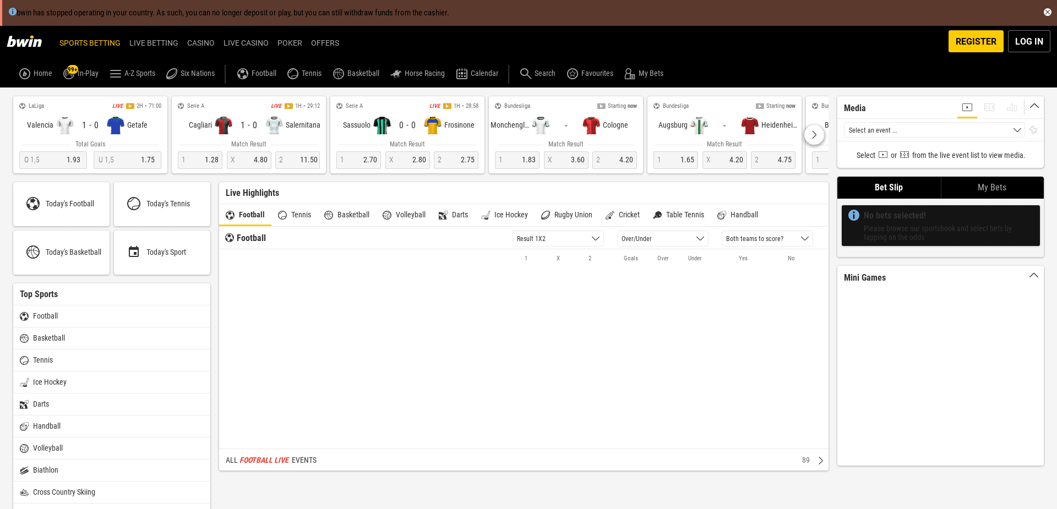Select Ice Hockey in Live Highlights filters
Screen dimensions: 1057x509
504,215
